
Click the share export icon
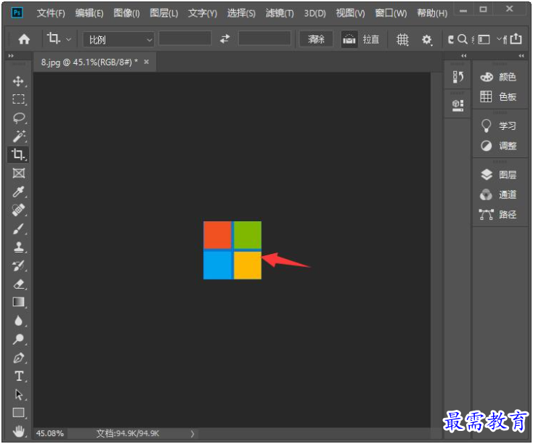click(x=516, y=38)
